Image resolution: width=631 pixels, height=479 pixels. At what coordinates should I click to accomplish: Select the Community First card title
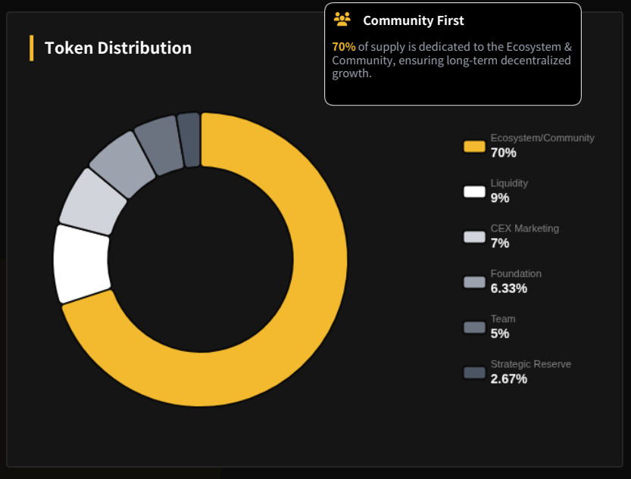pyautogui.click(x=414, y=20)
